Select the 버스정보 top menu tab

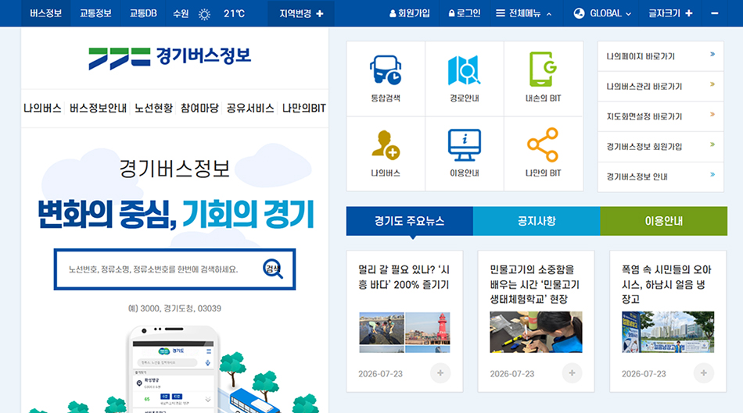pos(46,13)
